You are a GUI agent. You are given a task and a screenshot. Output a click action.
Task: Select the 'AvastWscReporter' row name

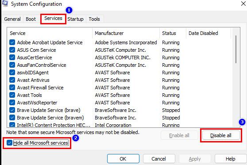click(37, 103)
